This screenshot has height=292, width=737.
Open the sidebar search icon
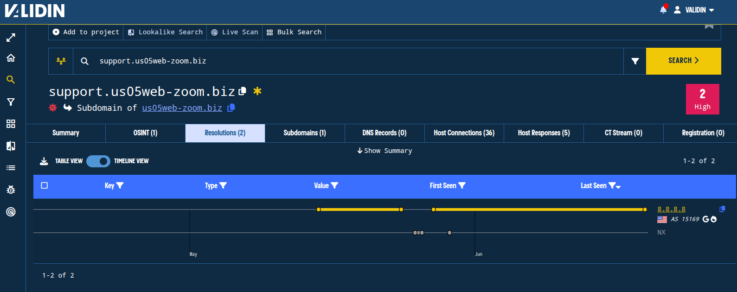click(11, 80)
